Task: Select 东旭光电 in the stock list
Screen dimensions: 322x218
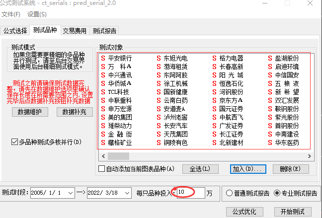Action: pos(175,58)
